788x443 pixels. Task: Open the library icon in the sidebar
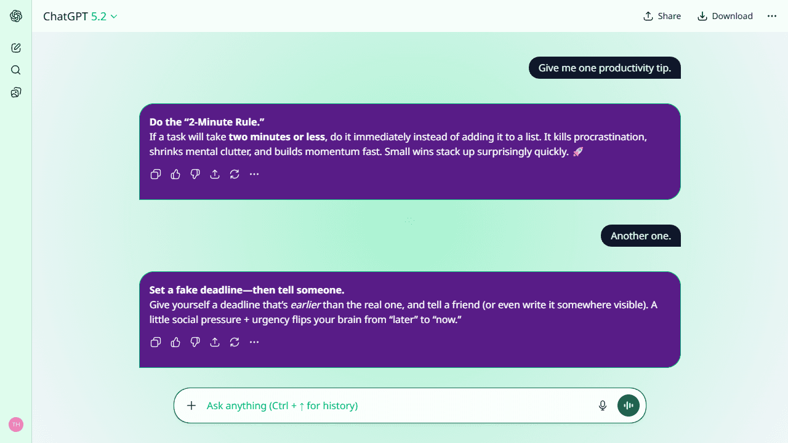pyautogui.click(x=15, y=92)
